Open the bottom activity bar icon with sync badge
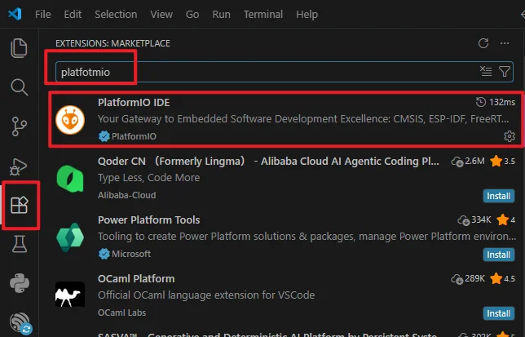This screenshot has width=525, height=337. coord(20,322)
